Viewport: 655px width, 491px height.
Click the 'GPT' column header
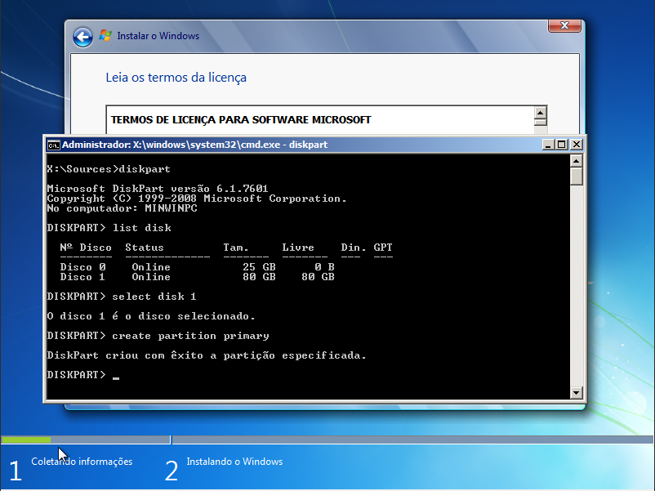383,248
